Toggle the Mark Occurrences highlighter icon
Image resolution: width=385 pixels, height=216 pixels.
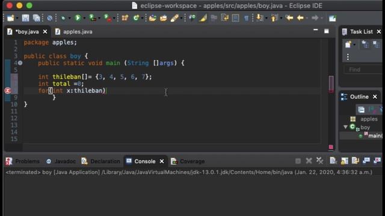(x=203, y=18)
